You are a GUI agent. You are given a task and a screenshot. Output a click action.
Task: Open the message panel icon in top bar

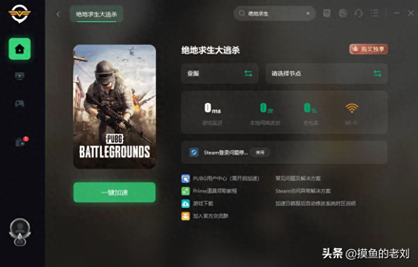tap(327, 13)
